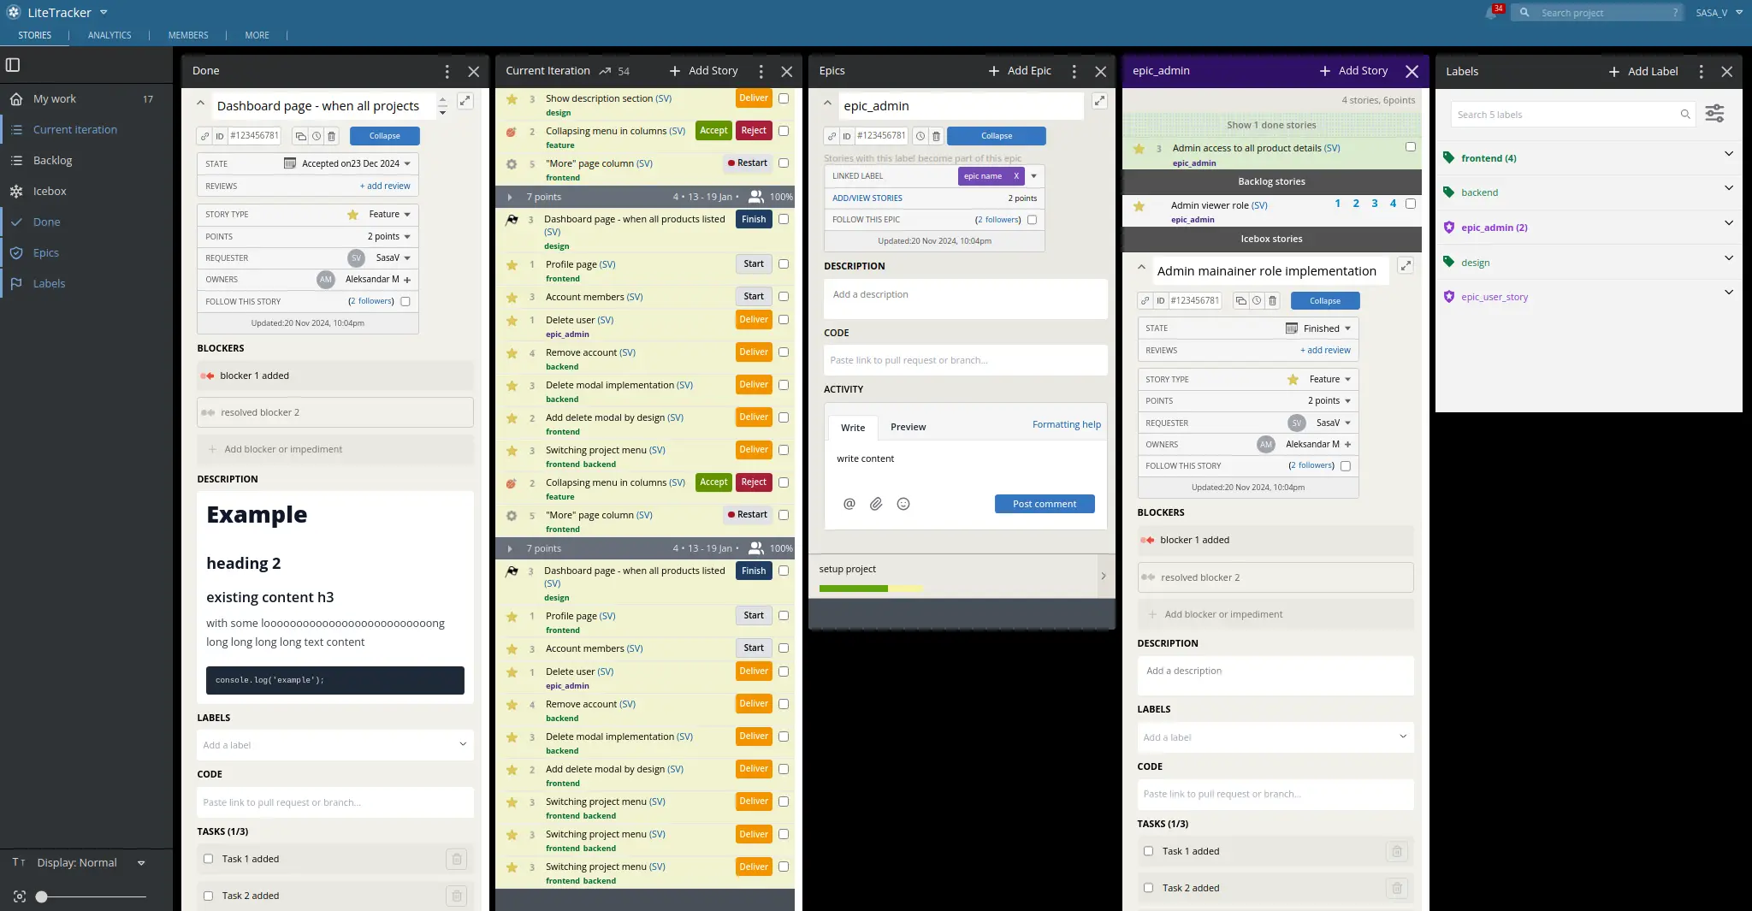Open Current Iteration panel options menu

(761, 71)
